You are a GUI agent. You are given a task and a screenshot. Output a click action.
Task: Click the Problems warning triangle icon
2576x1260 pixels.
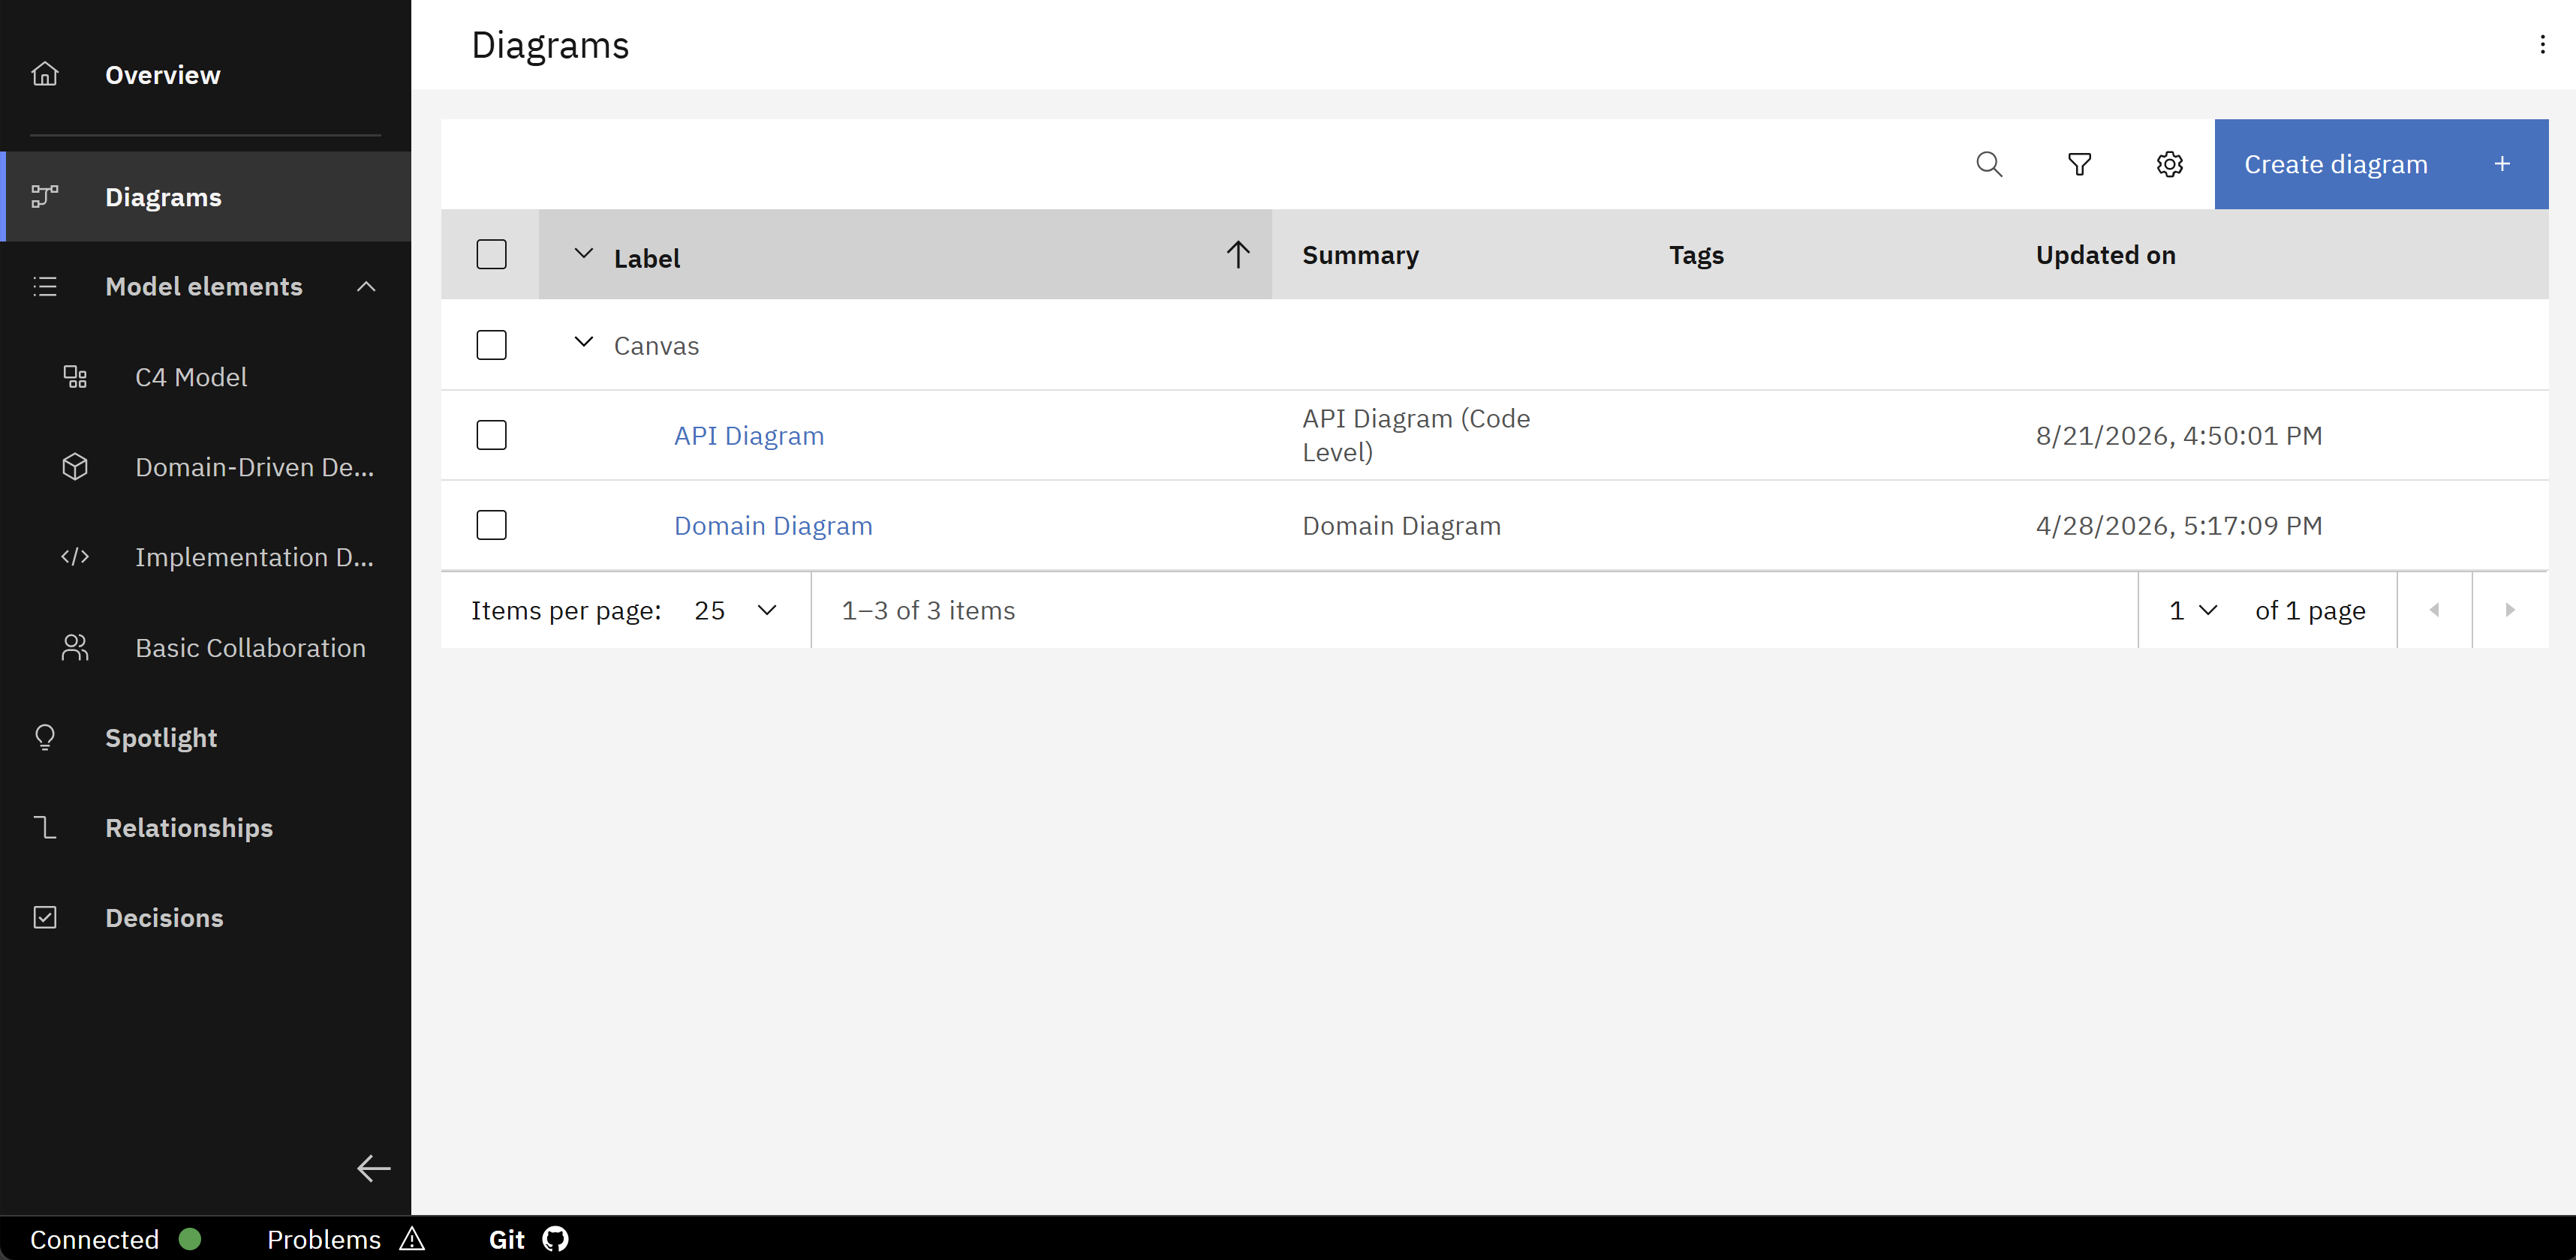click(412, 1239)
